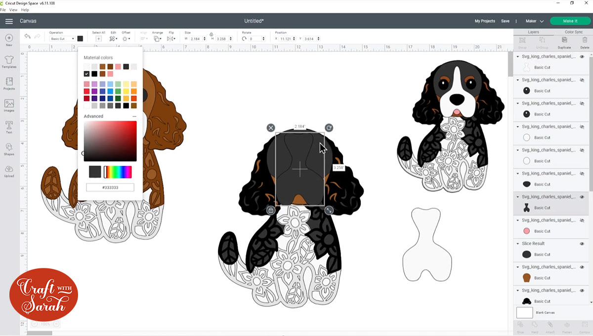Open the Templates panel icon

(x=9, y=60)
